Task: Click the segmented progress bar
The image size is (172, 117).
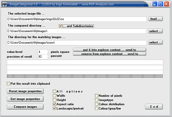Action: tap(85, 76)
